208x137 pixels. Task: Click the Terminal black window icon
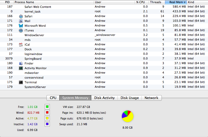tap(21, 82)
